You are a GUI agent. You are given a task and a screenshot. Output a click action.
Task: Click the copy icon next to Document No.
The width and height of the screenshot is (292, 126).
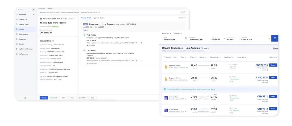click(99, 12)
